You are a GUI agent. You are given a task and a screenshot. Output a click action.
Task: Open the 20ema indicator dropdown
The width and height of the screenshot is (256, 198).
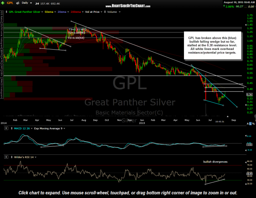tap(68, 12)
